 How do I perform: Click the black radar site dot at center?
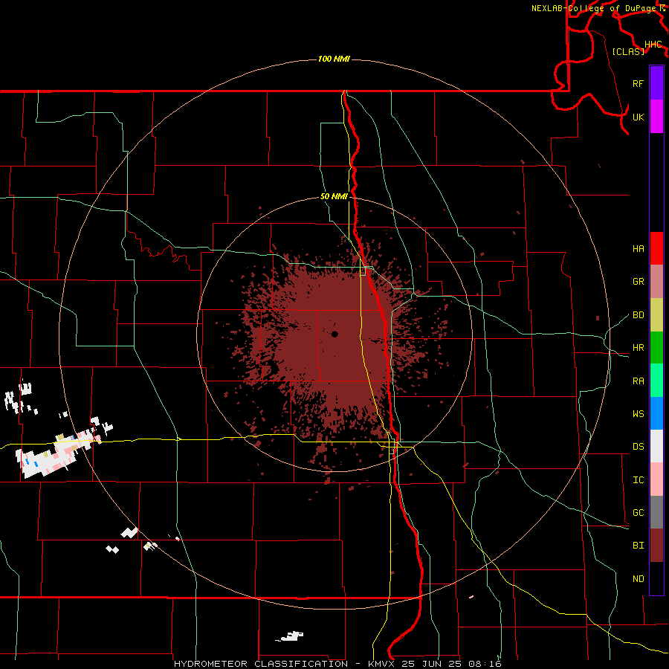coord(334,334)
